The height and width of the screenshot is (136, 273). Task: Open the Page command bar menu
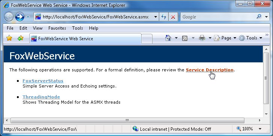click(225, 38)
